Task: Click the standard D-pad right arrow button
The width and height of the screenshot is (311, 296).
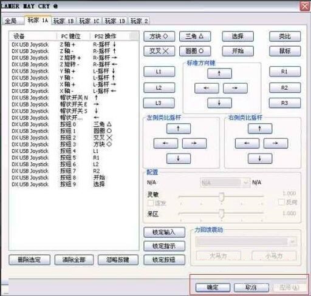Action: click(235, 88)
